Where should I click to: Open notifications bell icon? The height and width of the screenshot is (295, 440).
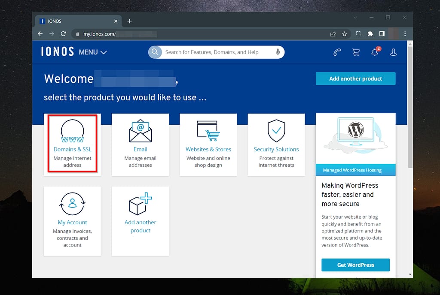pos(375,51)
